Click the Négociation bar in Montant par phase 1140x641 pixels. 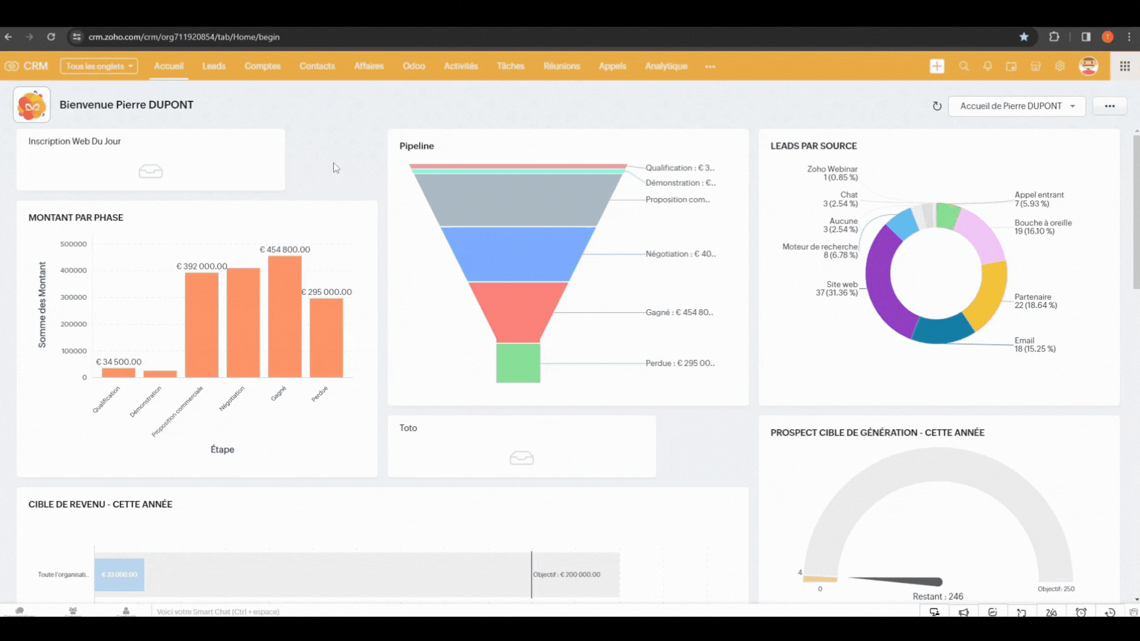[x=243, y=322]
